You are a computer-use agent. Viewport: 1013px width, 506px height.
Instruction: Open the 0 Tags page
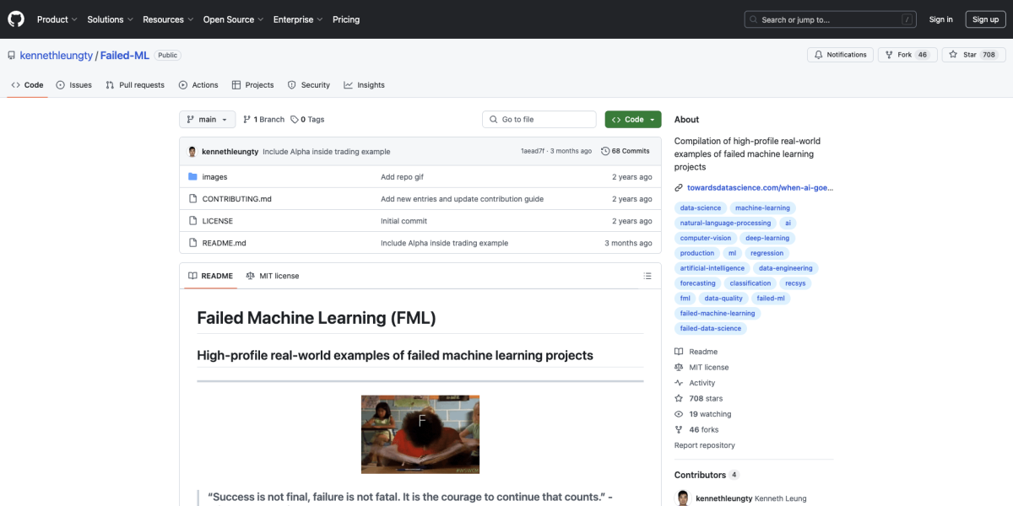tap(307, 120)
